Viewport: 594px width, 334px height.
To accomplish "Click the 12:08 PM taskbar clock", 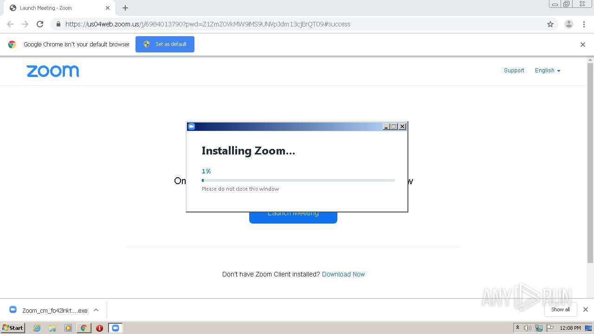I will pyautogui.click(x=570, y=328).
